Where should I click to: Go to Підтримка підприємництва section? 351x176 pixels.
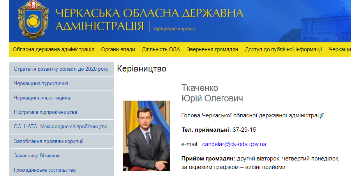[x=46, y=112]
